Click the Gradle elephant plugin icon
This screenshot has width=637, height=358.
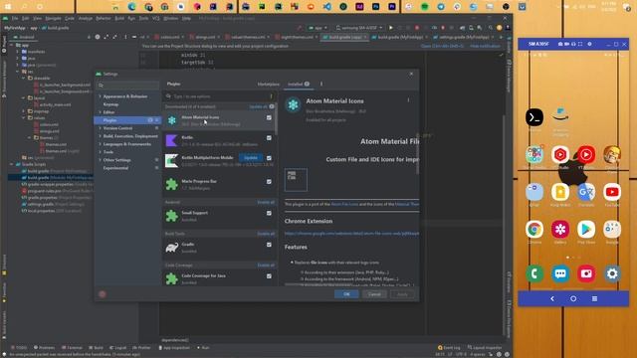pyautogui.click(x=171, y=248)
